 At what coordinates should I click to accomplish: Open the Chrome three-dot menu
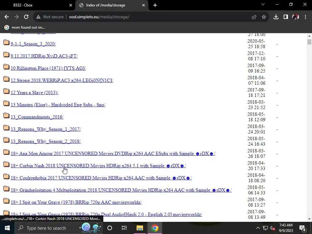click(305, 17)
